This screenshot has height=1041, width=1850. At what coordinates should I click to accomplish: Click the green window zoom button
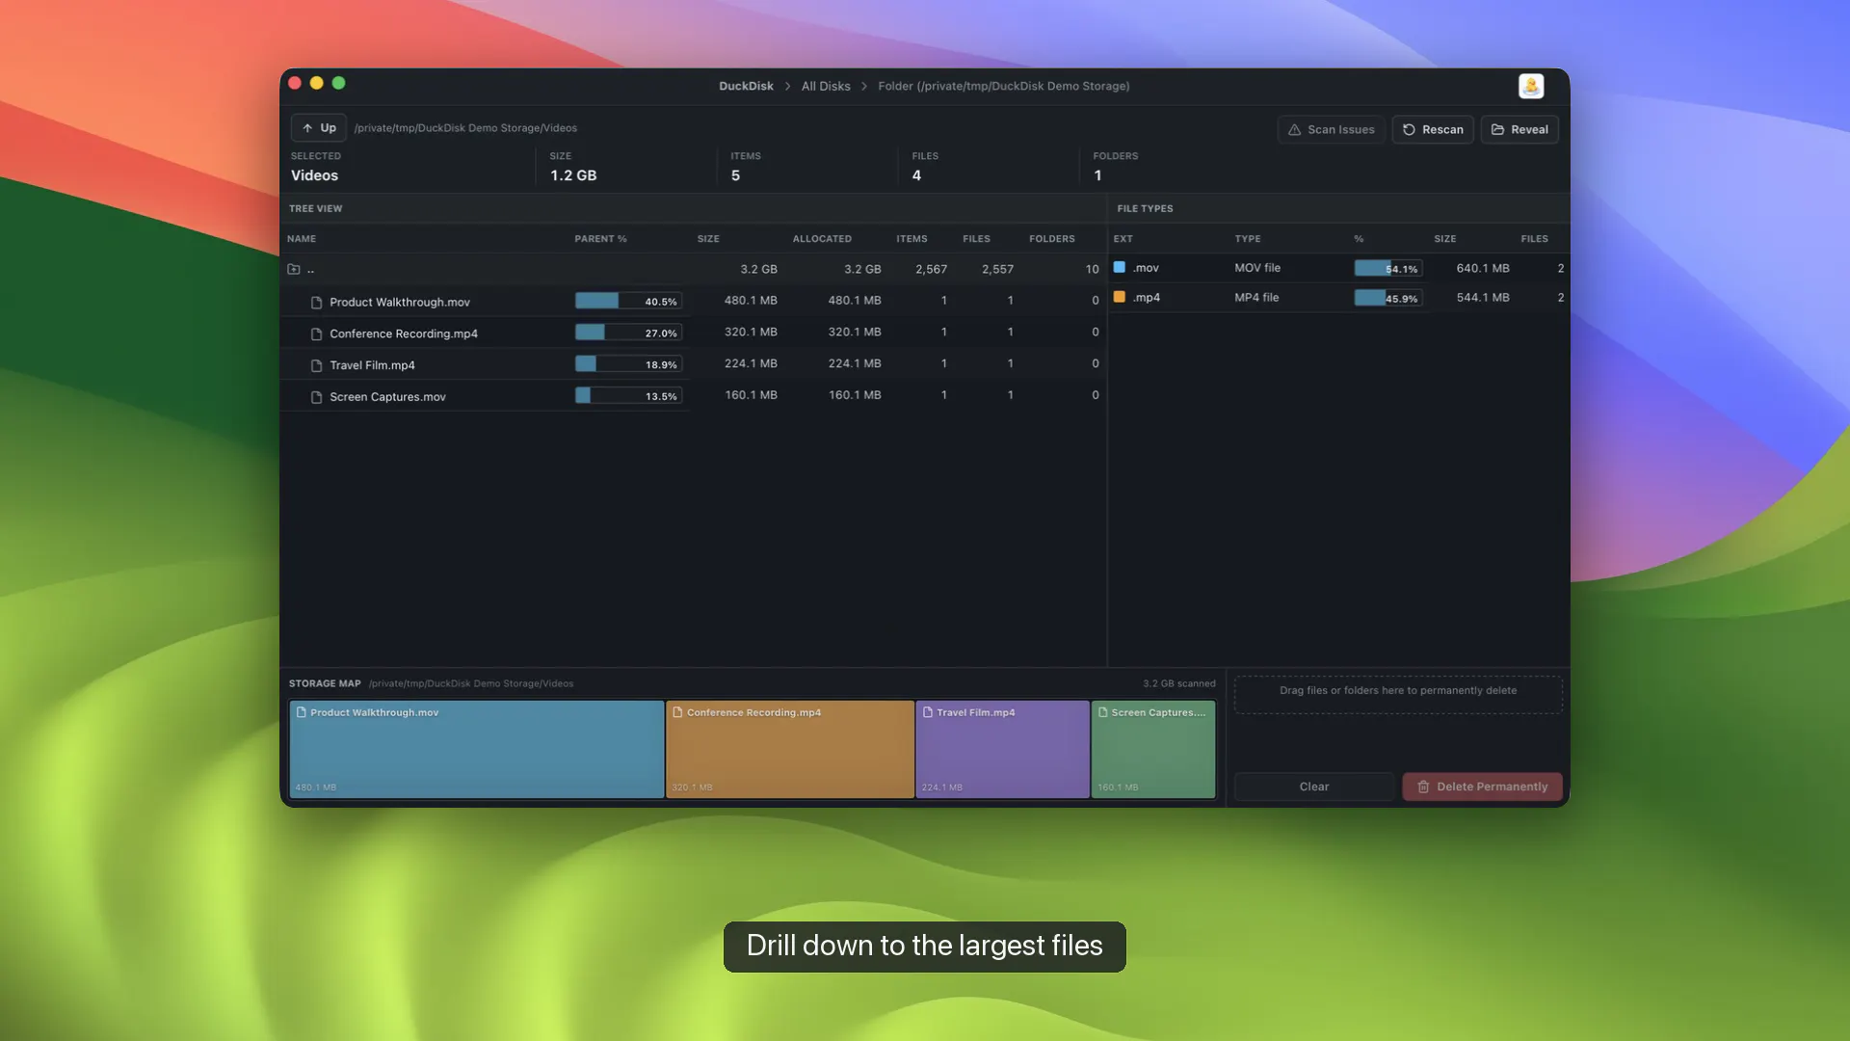338,83
